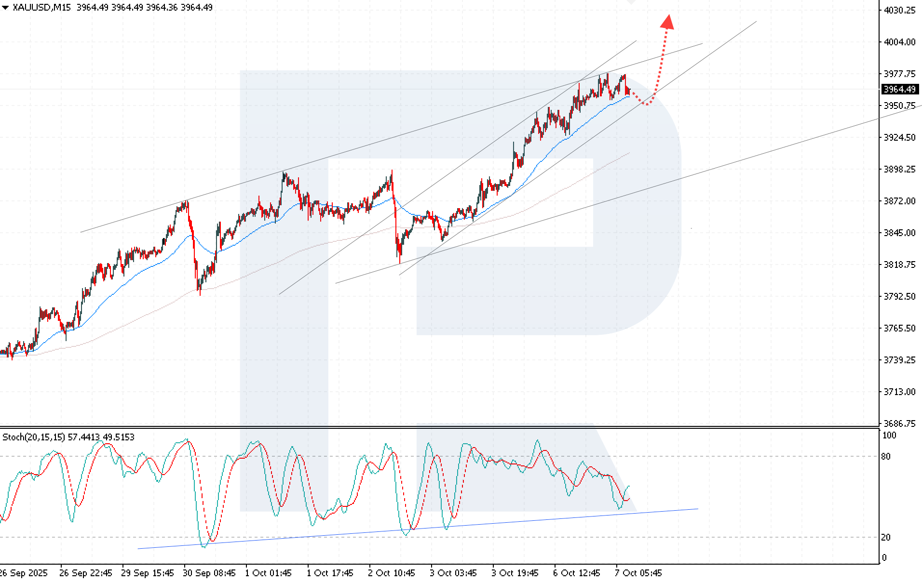Click the stochastic 100 scale label

click(889, 436)
